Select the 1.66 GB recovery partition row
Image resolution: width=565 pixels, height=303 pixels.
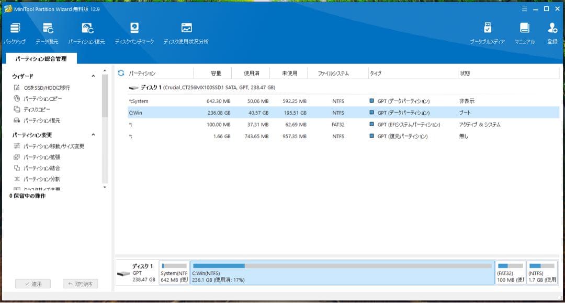pyautogui.click(x=343, y=137)
